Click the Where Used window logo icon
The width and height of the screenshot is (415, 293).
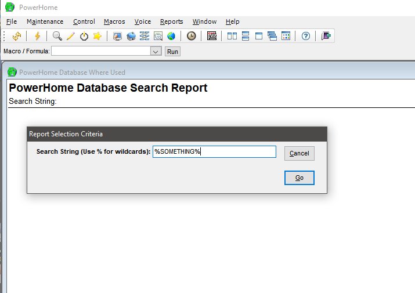coord(12,72)
